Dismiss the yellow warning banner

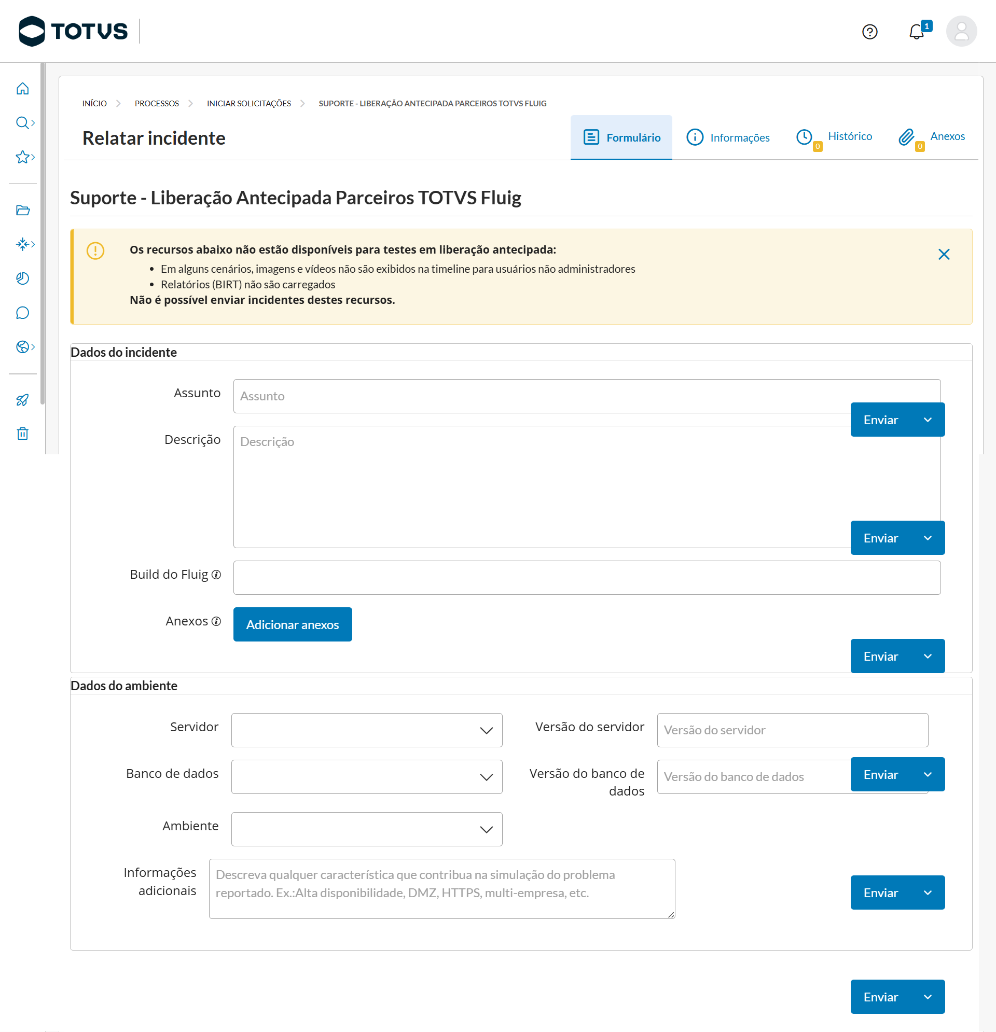[x=943, y=254]
